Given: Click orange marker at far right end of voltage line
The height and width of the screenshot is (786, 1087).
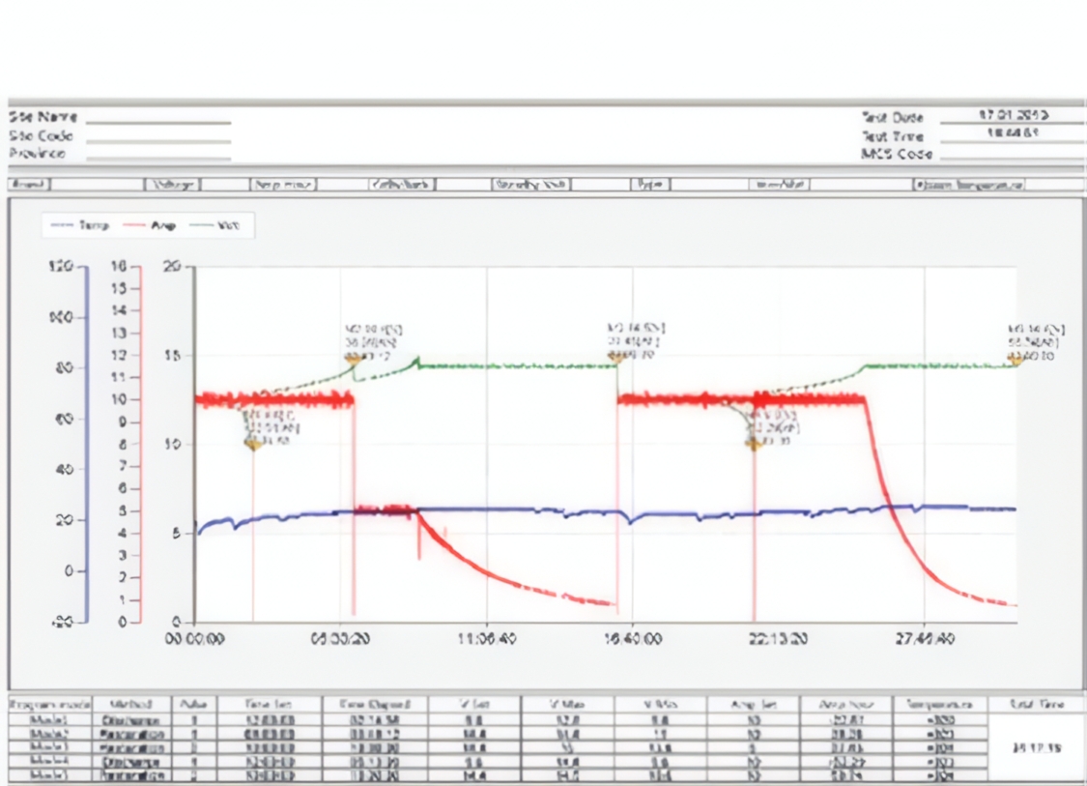Looking at the screenshot, I should click(1015, 359).
